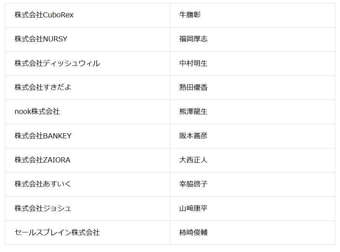Click the 株式会社BANKEY entry
The width and height of the screenshot is (340, 252).
[43, 136]
